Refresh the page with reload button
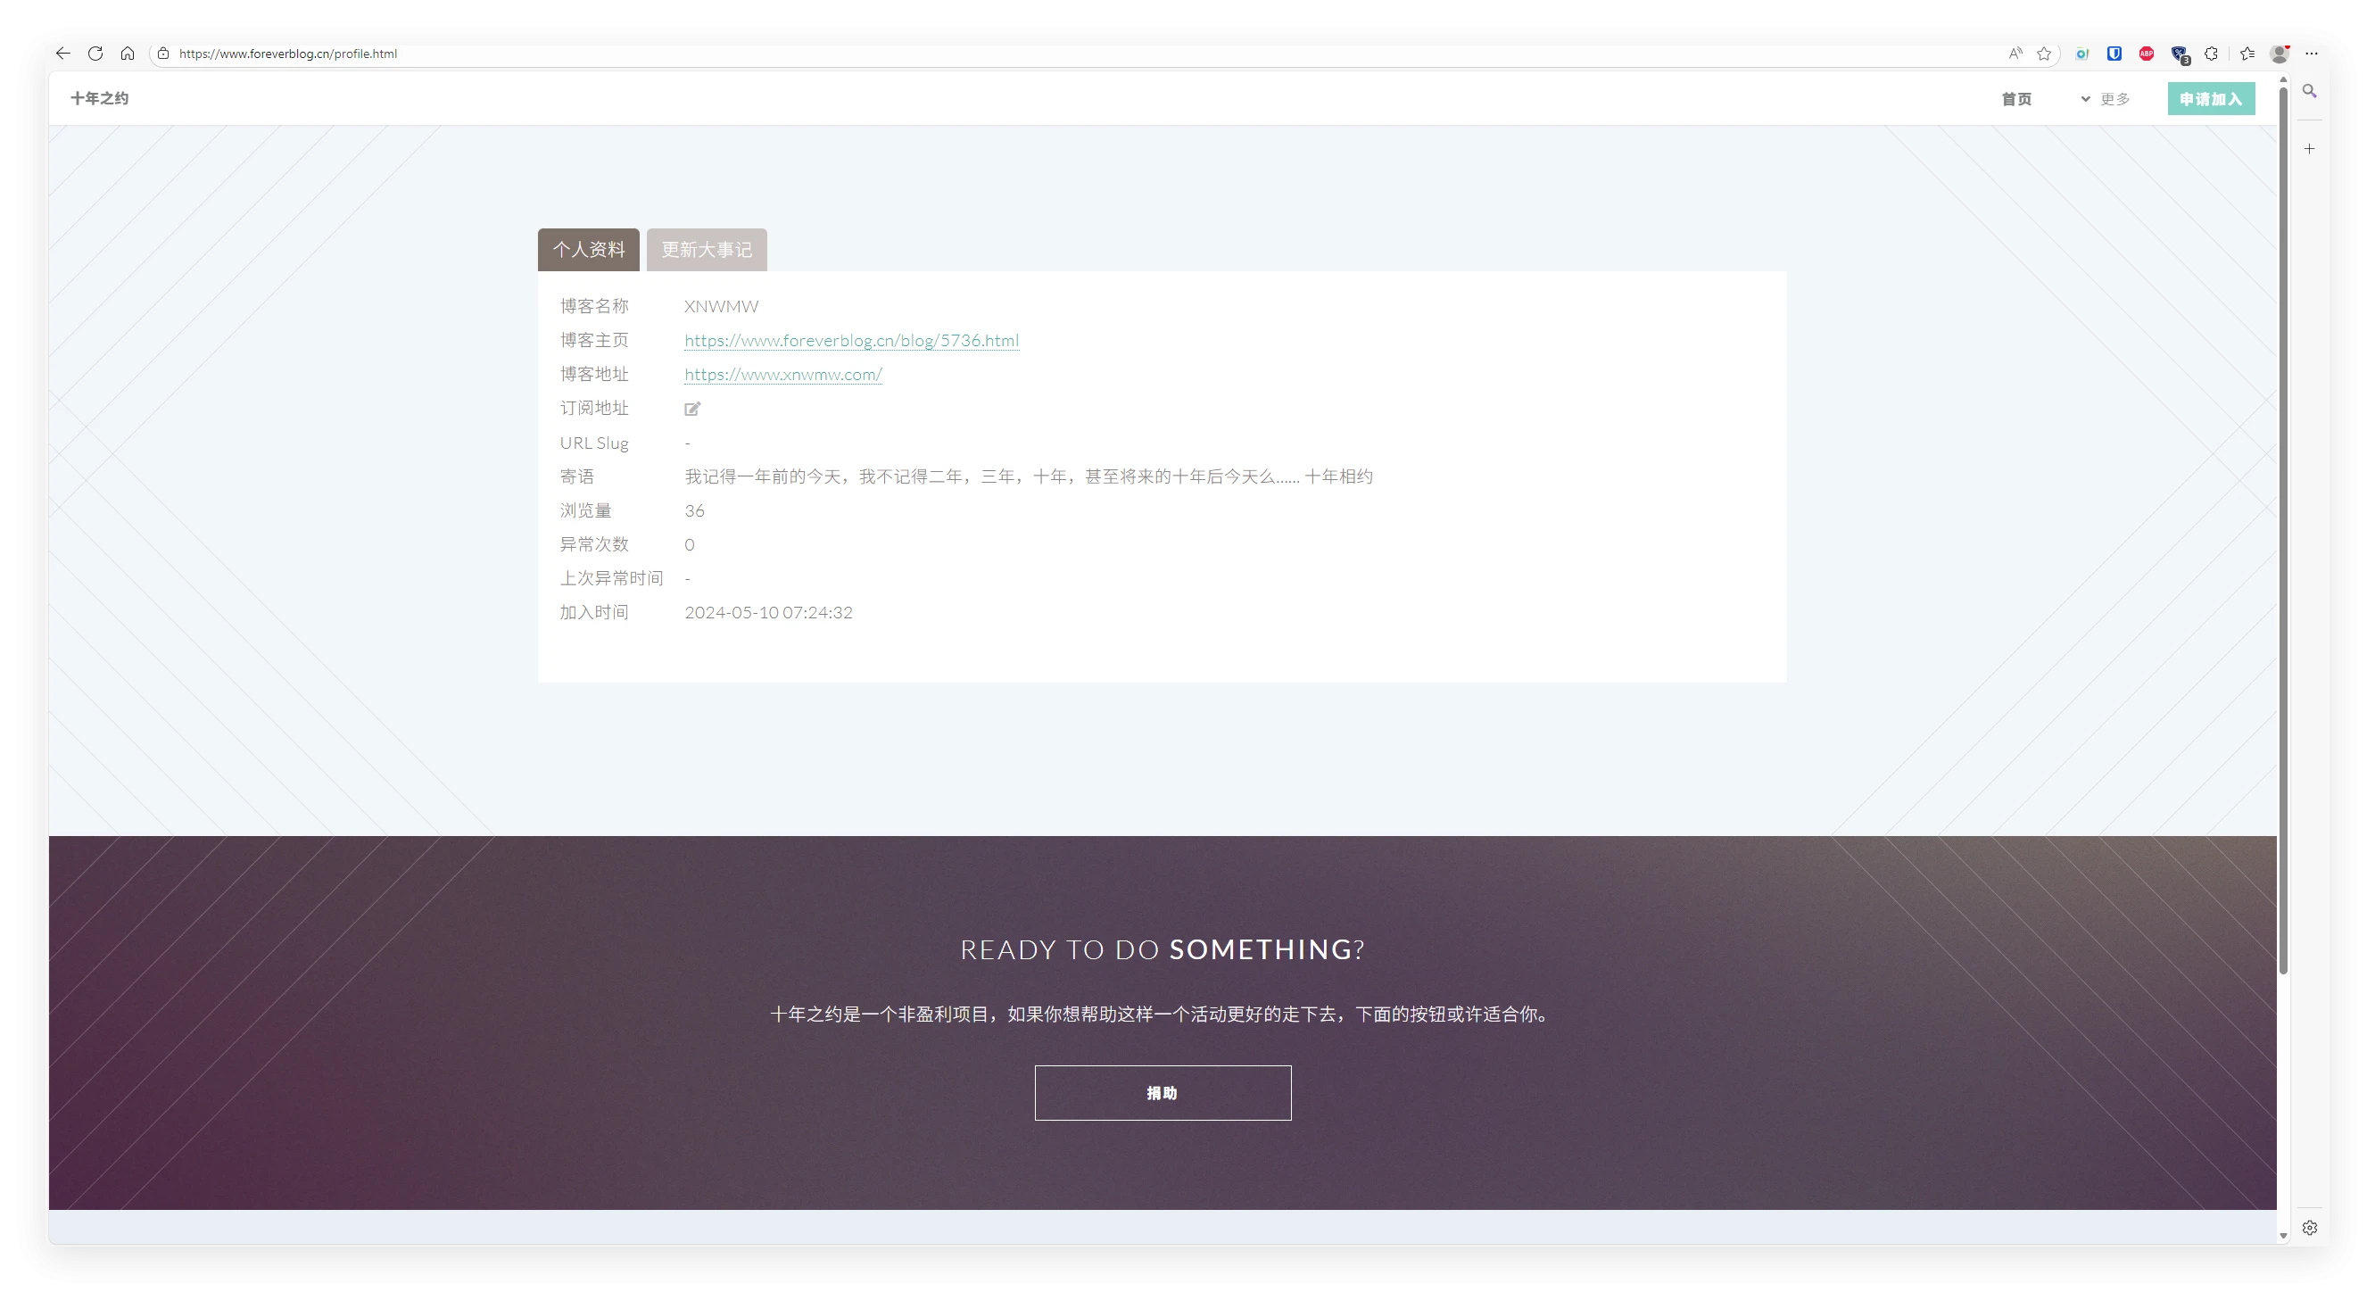Image resolution: width=2375 pixels, height=1292 pixels. point(95,54)
